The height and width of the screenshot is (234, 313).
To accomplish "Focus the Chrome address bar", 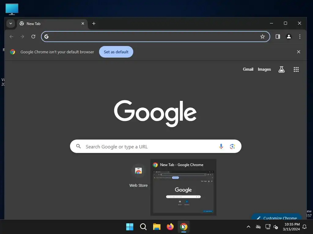I will (x=156, y=37).
